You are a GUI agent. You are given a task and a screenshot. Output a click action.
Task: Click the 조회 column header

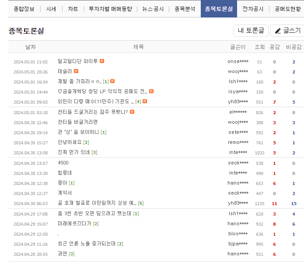(x=259, y=47)
